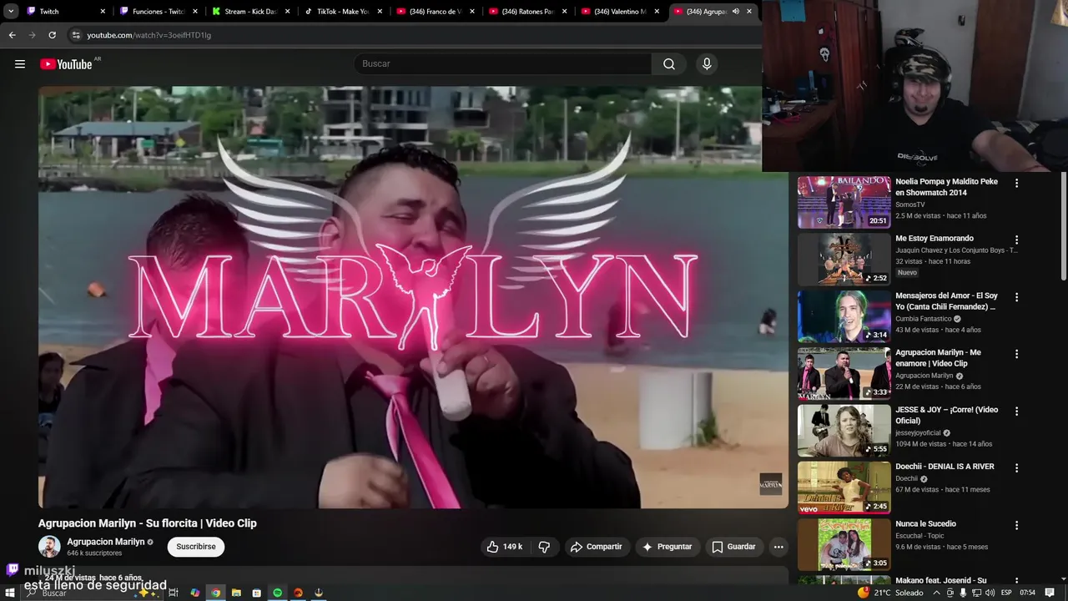Open Noelia Pompa y Maldito Peke thumbnail
Image resolution: width=1068 pixels, height=601 pixels.
[844, 201]
